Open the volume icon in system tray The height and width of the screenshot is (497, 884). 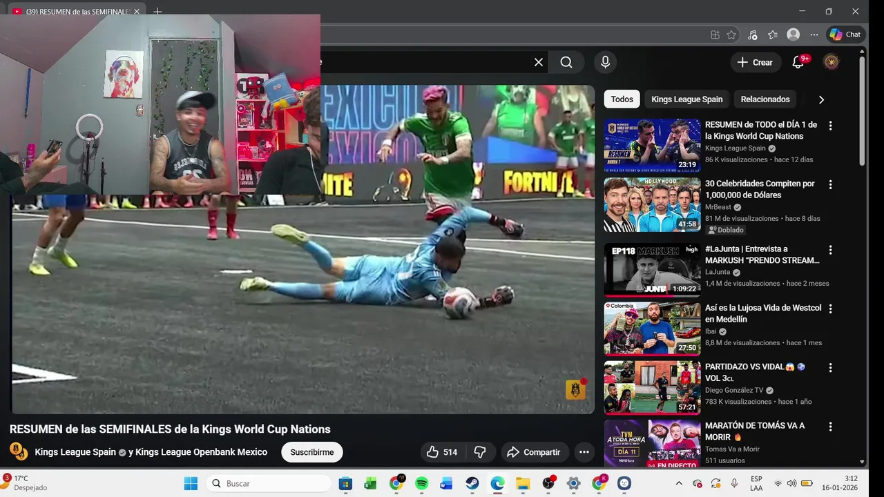pyautogui.click(x=791, y=483)
